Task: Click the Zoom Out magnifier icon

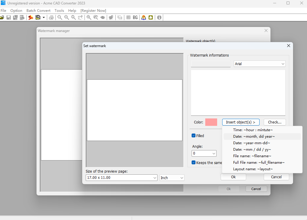Action: point(60,17)
